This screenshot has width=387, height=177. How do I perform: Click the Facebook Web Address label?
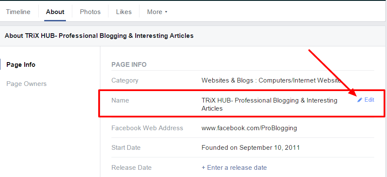pyautogui.click(x=147, y=128)
